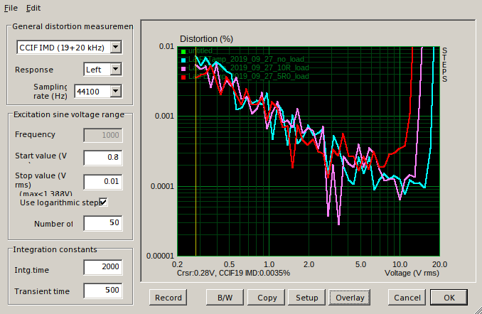The width and height of the screenshot is (482, 314).
Task: Open the File menu
Action: pyautogui.click(x=11, y=8)
